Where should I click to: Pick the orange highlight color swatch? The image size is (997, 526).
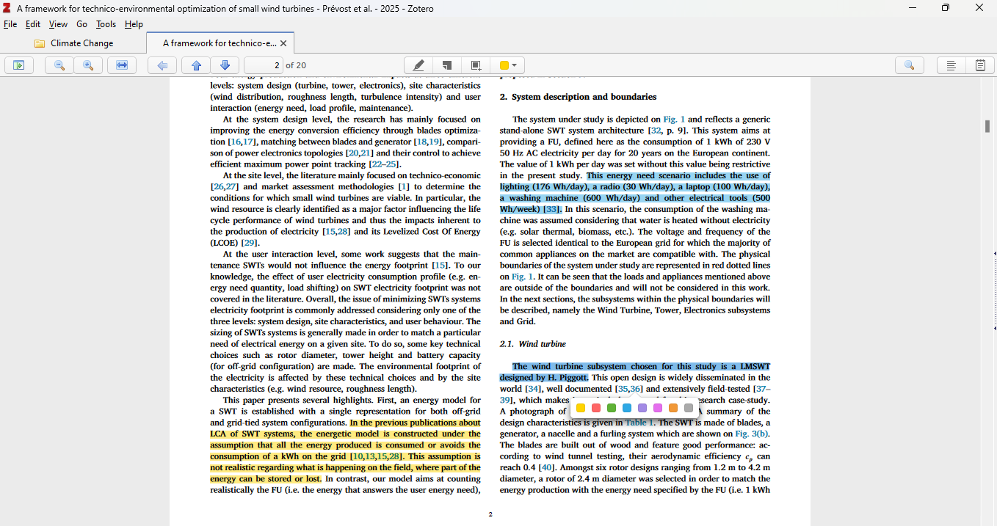tap(672, 408)
